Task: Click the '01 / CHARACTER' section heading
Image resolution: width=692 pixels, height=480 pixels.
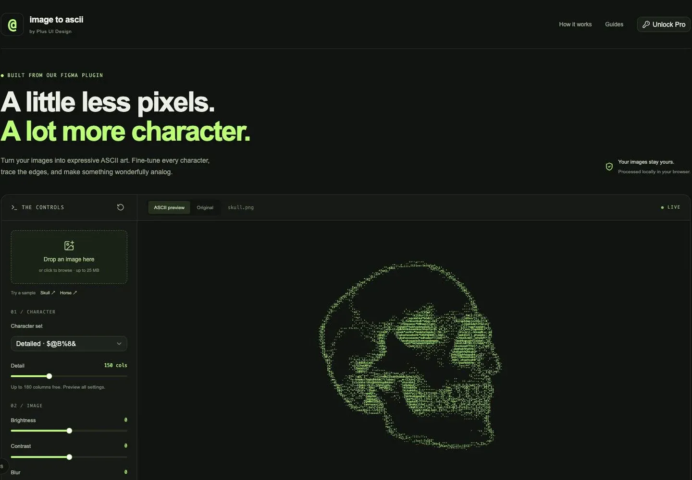Action: click(x=33, y=312)
